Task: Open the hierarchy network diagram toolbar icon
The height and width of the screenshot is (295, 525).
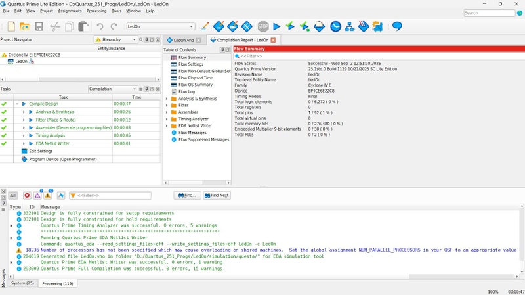Action: 350,26
